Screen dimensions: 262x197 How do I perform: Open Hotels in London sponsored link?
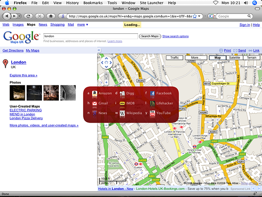pyautogui.click(x=116, y=189)
